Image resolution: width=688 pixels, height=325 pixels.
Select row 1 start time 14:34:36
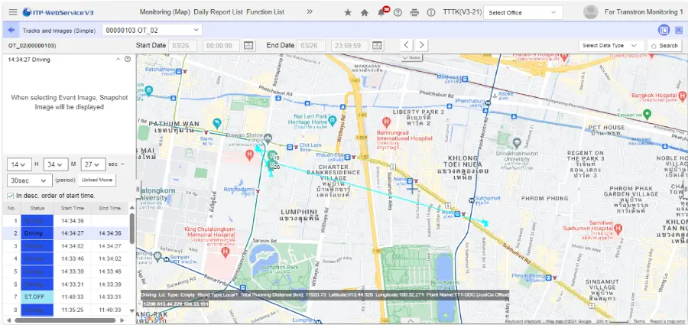coord(73,221)
